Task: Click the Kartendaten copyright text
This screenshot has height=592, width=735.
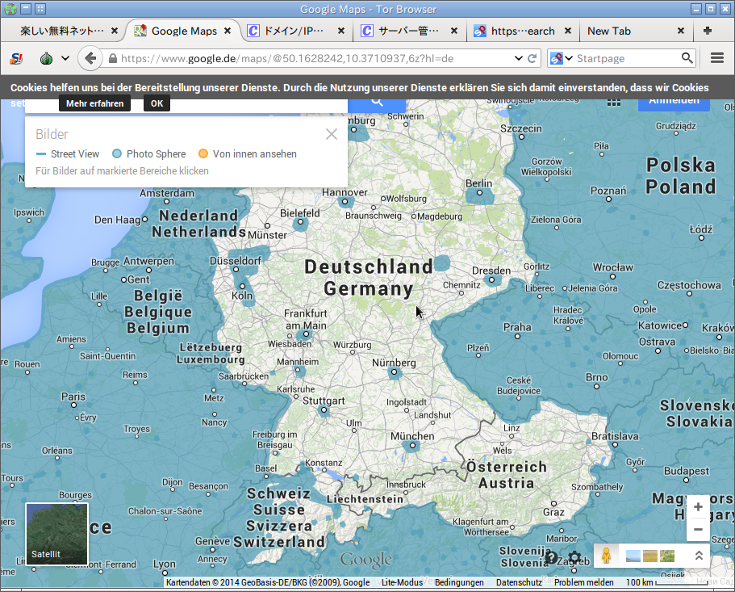Action: 268,582
